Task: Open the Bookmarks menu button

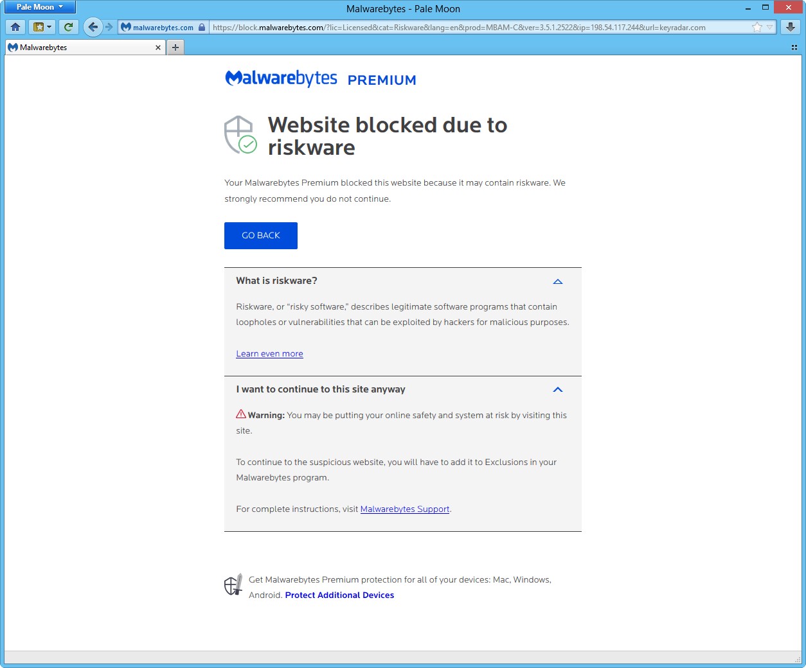Action: coord(42,27)
